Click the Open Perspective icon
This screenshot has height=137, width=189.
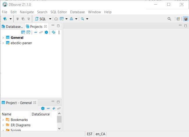(x=178, y=19)
